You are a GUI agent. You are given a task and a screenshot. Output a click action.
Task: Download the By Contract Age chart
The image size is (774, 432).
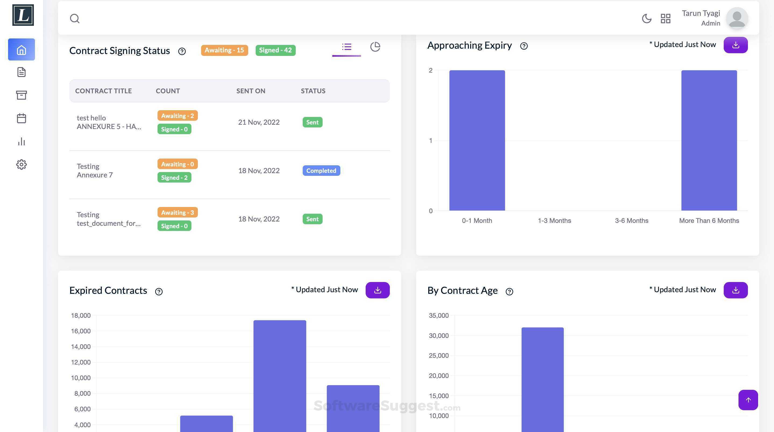(735, 290)
